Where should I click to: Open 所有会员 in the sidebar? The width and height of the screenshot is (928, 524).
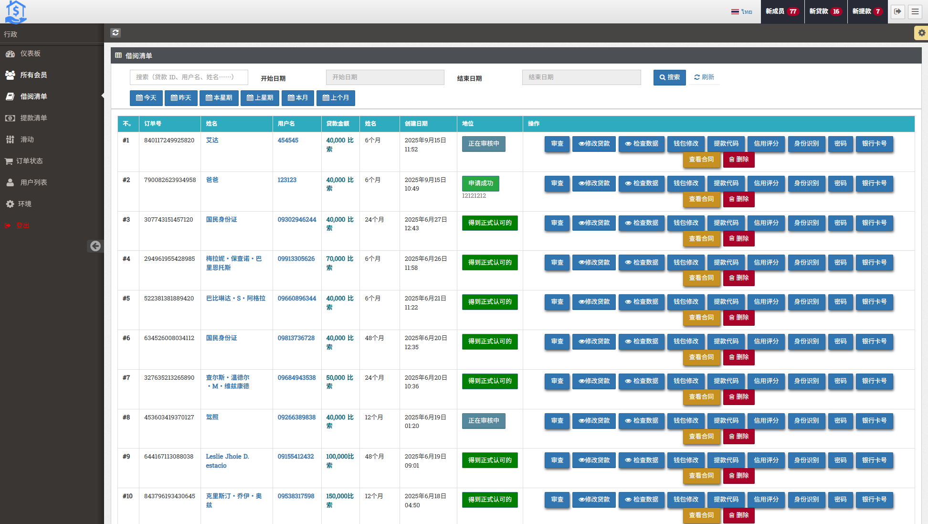[33, 75]
